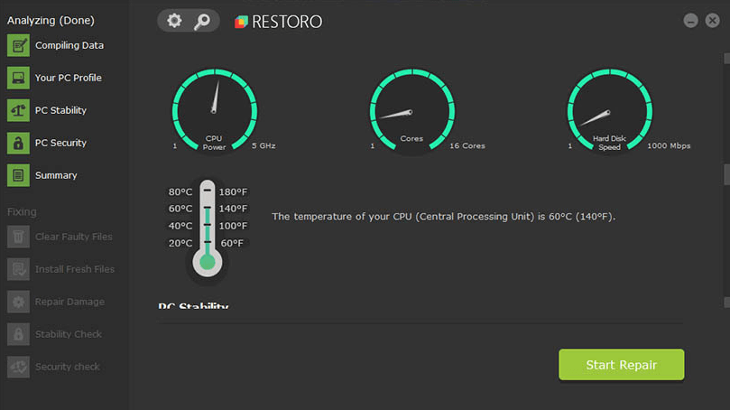Close the Restoro window
Screen dimensions: 730x410
tap(712, 21)
